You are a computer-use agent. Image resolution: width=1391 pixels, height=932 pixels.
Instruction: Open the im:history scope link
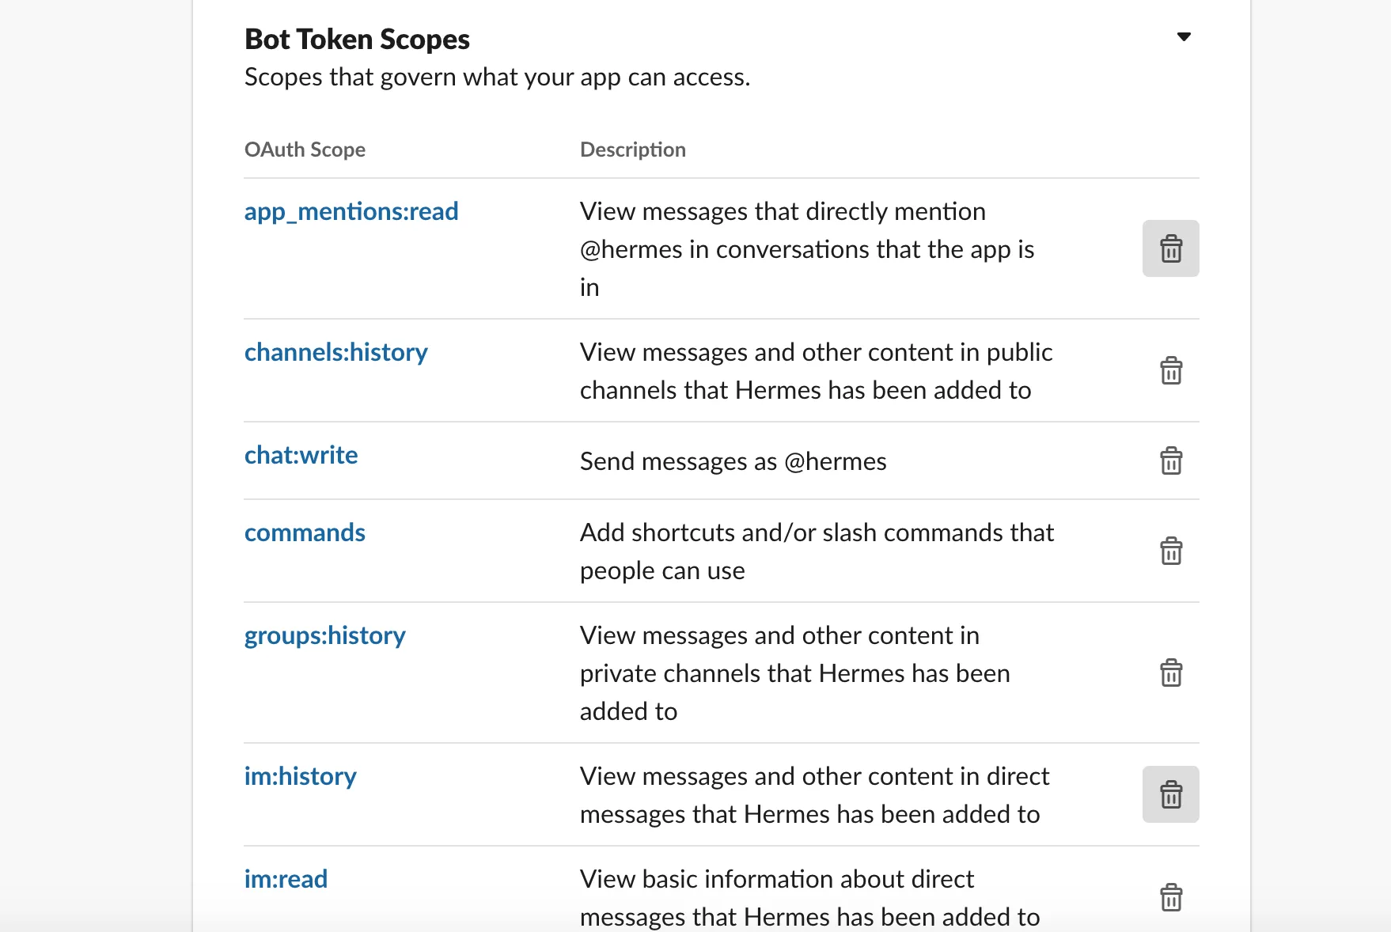pyautogui.click(x=300, y=776)
